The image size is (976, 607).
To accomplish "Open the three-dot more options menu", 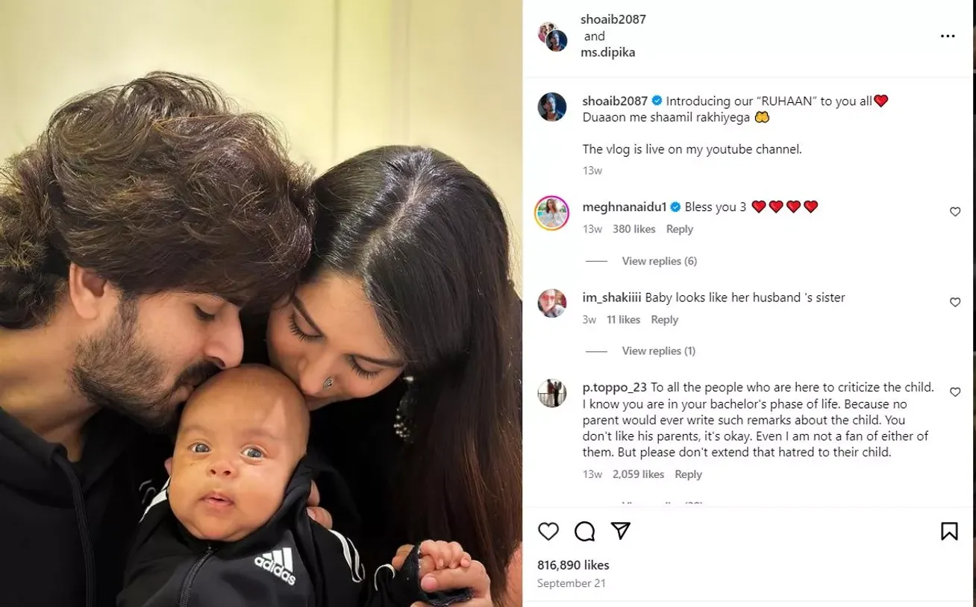I will pos(948,36).
